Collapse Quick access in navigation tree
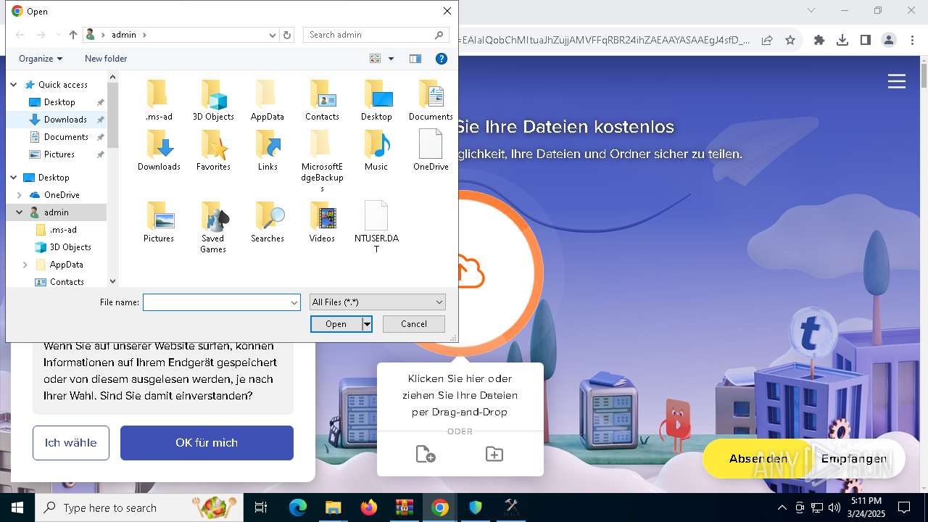 pyautogui.click(x=13, y=85)
